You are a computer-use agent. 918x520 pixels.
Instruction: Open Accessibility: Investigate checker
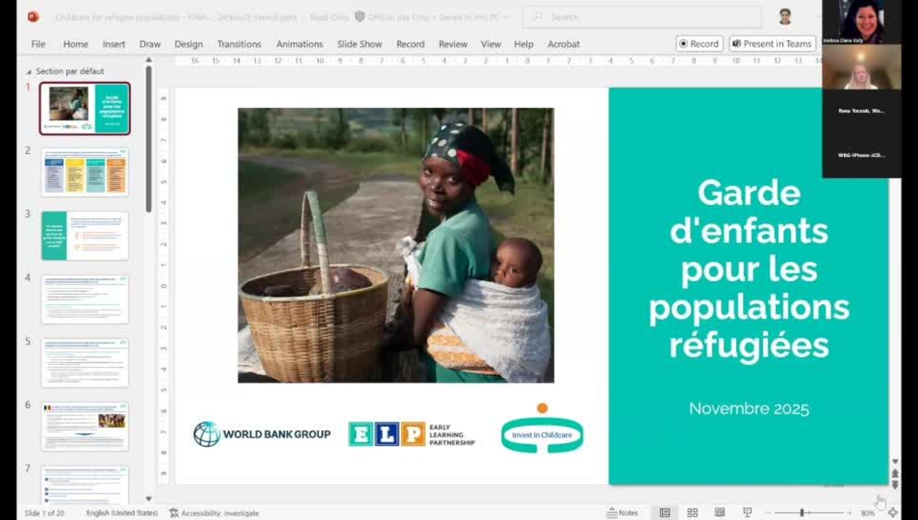click(214, 513)
